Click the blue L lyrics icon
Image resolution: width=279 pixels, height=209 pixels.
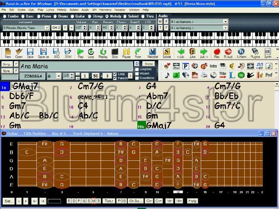click(231, 75)
